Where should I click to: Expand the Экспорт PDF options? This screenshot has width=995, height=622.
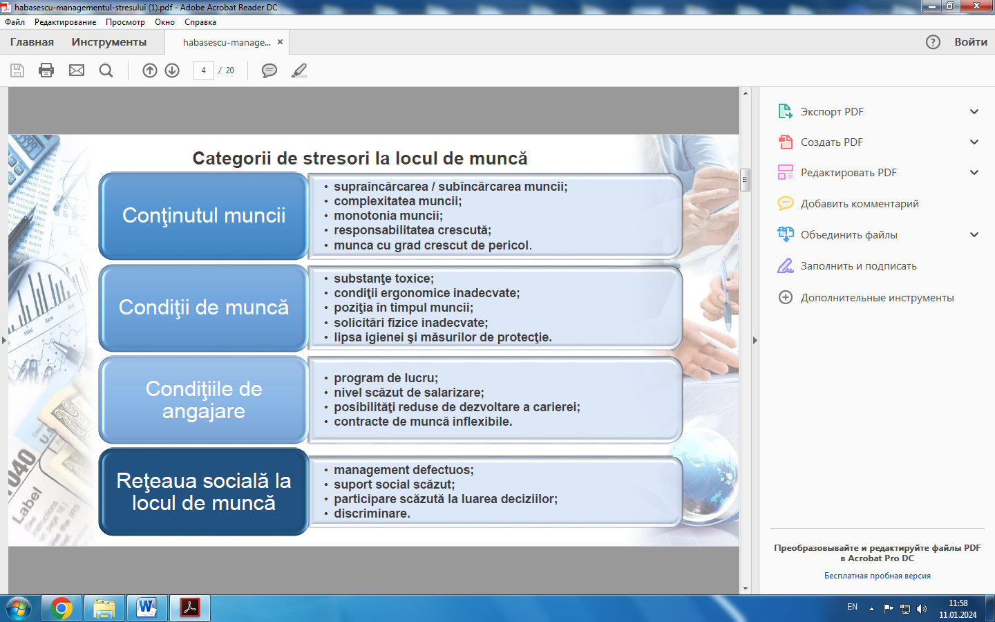tap(974, 112)
